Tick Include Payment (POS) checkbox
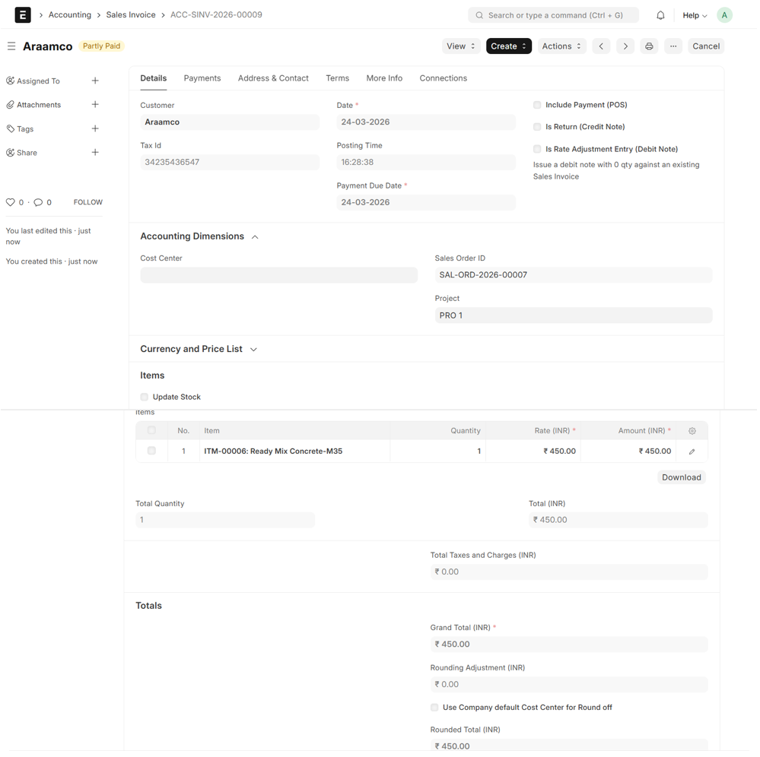 click(x=537, y=105)
